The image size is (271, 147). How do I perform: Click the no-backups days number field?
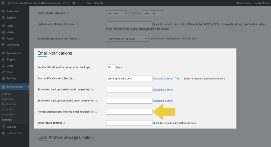pyautogui.click(x=111, y=67)
